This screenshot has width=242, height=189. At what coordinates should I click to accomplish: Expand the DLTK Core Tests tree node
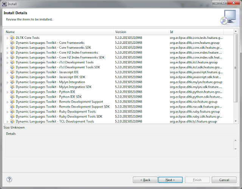click(x=8, y=38)
